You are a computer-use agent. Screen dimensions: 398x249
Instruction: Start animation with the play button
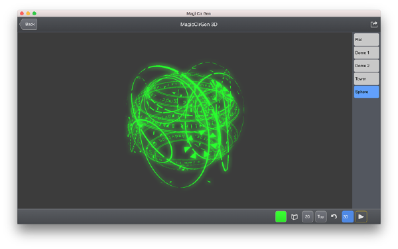[361, 216]
